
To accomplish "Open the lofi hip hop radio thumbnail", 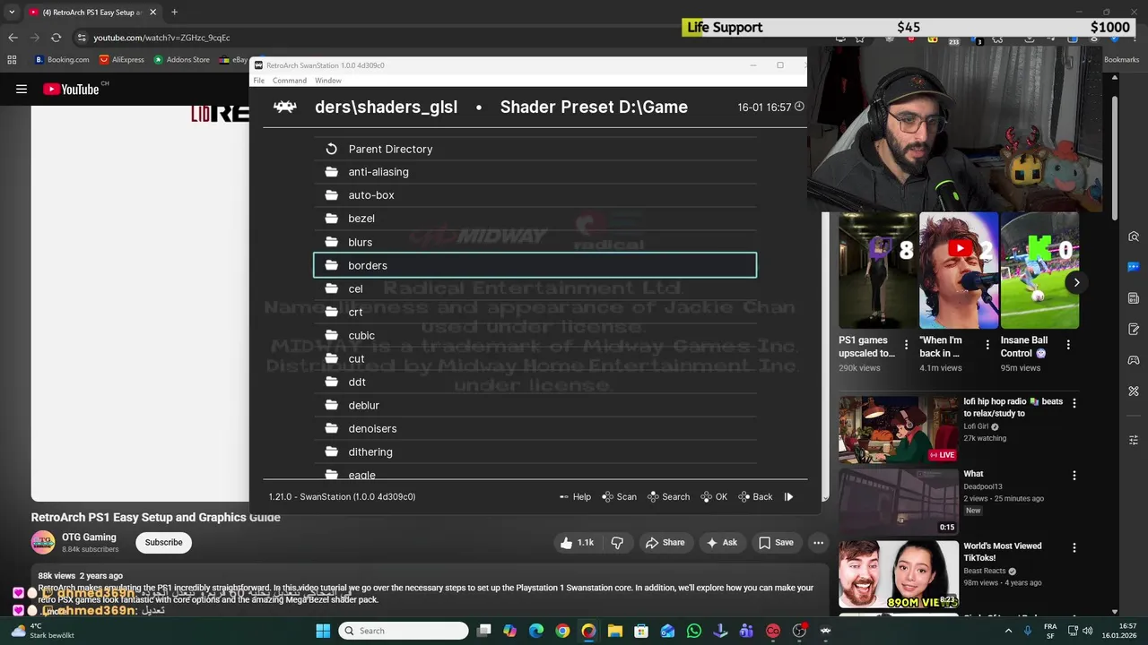I will pyautogui.click(x=898, y=428).
